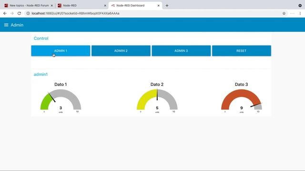Click the browser back arrow

(5, 13)
